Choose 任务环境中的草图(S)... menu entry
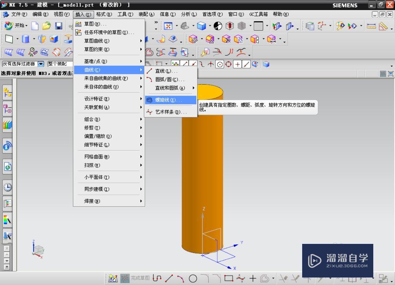The width and height of the screenshot is (395, 285). click(x=109, y=32)
